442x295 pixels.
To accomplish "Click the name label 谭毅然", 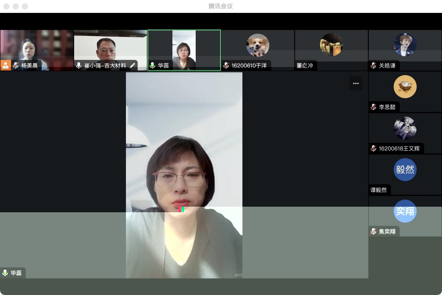I will point(379,190).
